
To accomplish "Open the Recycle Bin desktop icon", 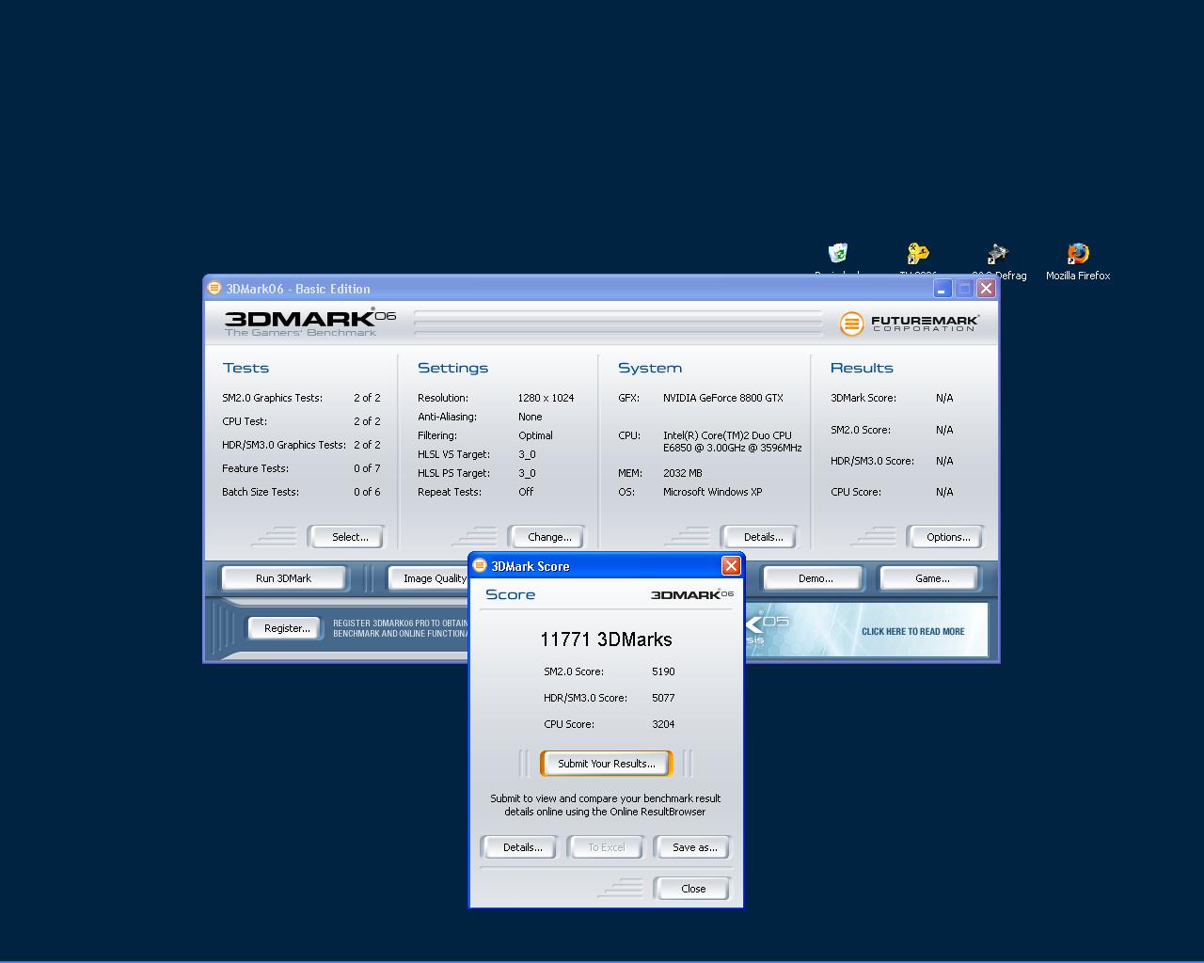I will pos(838,254).
